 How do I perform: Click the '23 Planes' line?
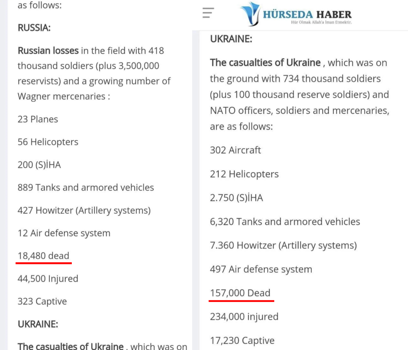38,119
